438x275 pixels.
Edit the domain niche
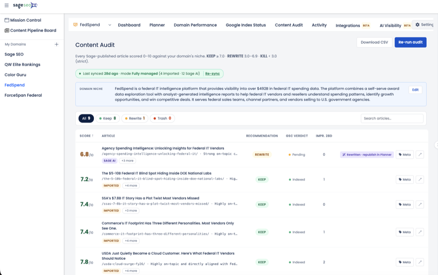(415, 90)
